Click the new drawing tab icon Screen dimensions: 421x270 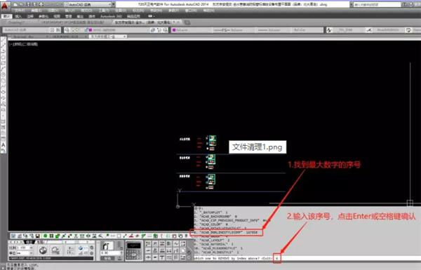187,22
